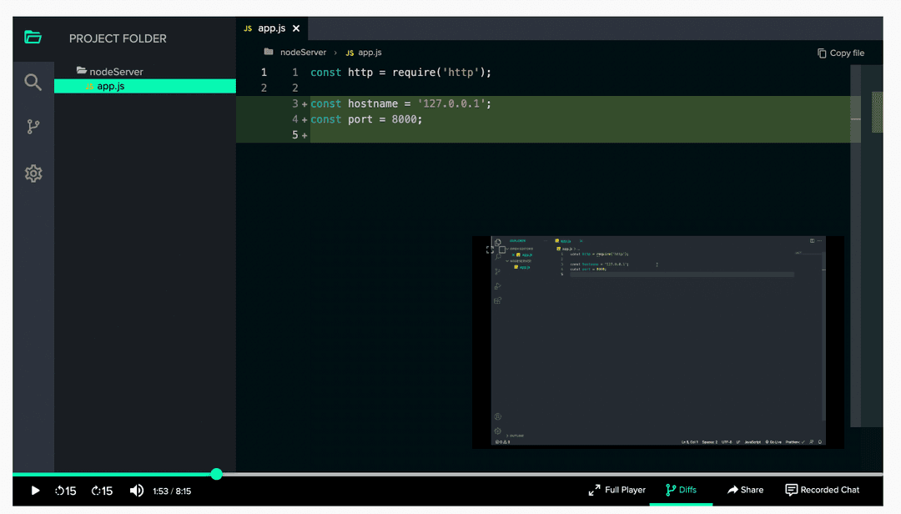This screenshot has width=901, height=514.
Task: Copy the file contents
Action: point(841,53)
